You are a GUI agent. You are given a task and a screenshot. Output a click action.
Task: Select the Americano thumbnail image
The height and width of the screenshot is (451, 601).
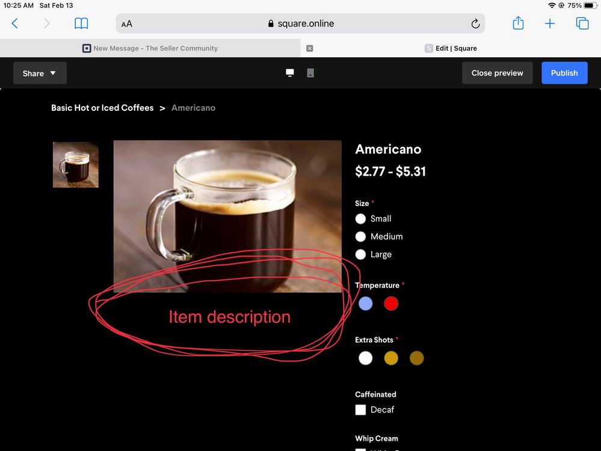[76, 165]
